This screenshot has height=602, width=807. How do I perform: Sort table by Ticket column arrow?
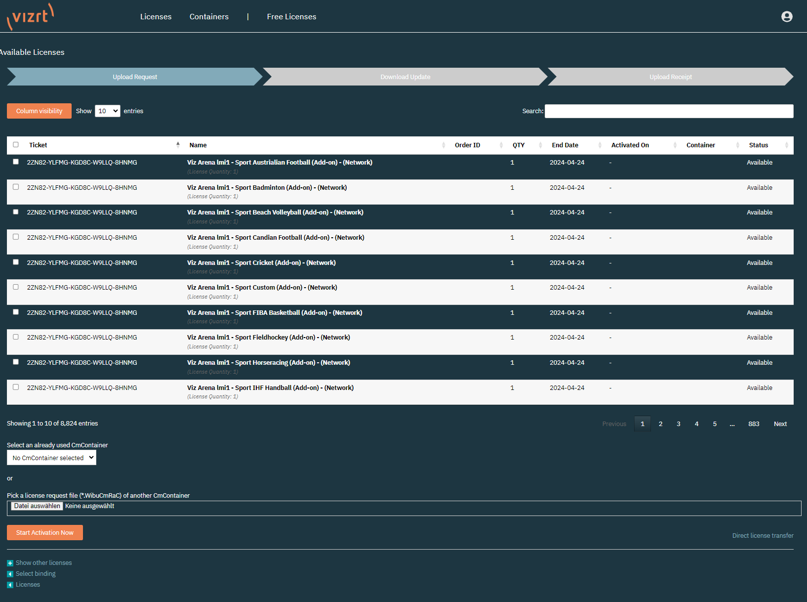(x=178, y=145)
